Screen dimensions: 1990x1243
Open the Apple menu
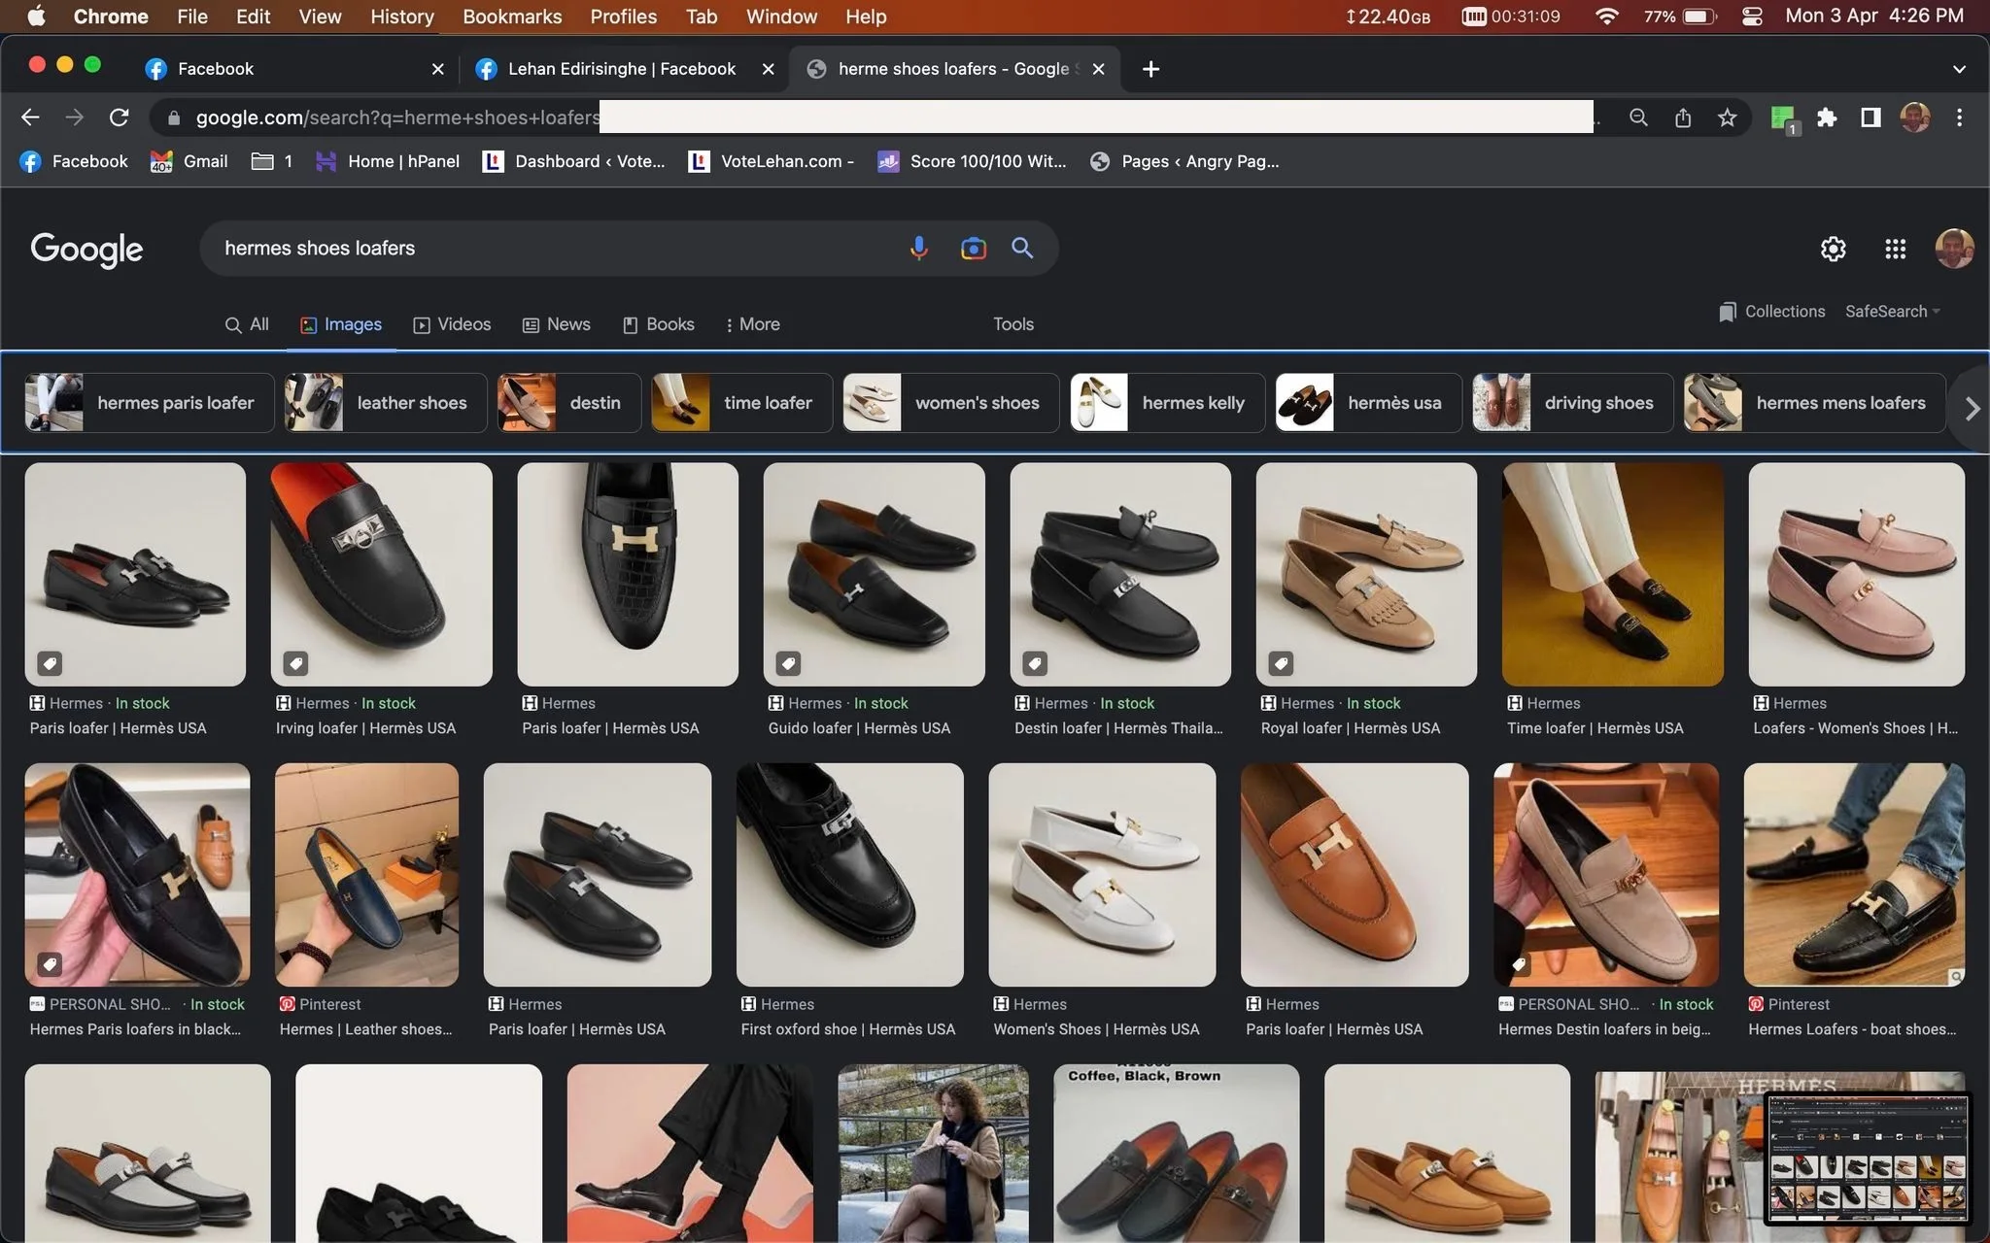point(36,17)
